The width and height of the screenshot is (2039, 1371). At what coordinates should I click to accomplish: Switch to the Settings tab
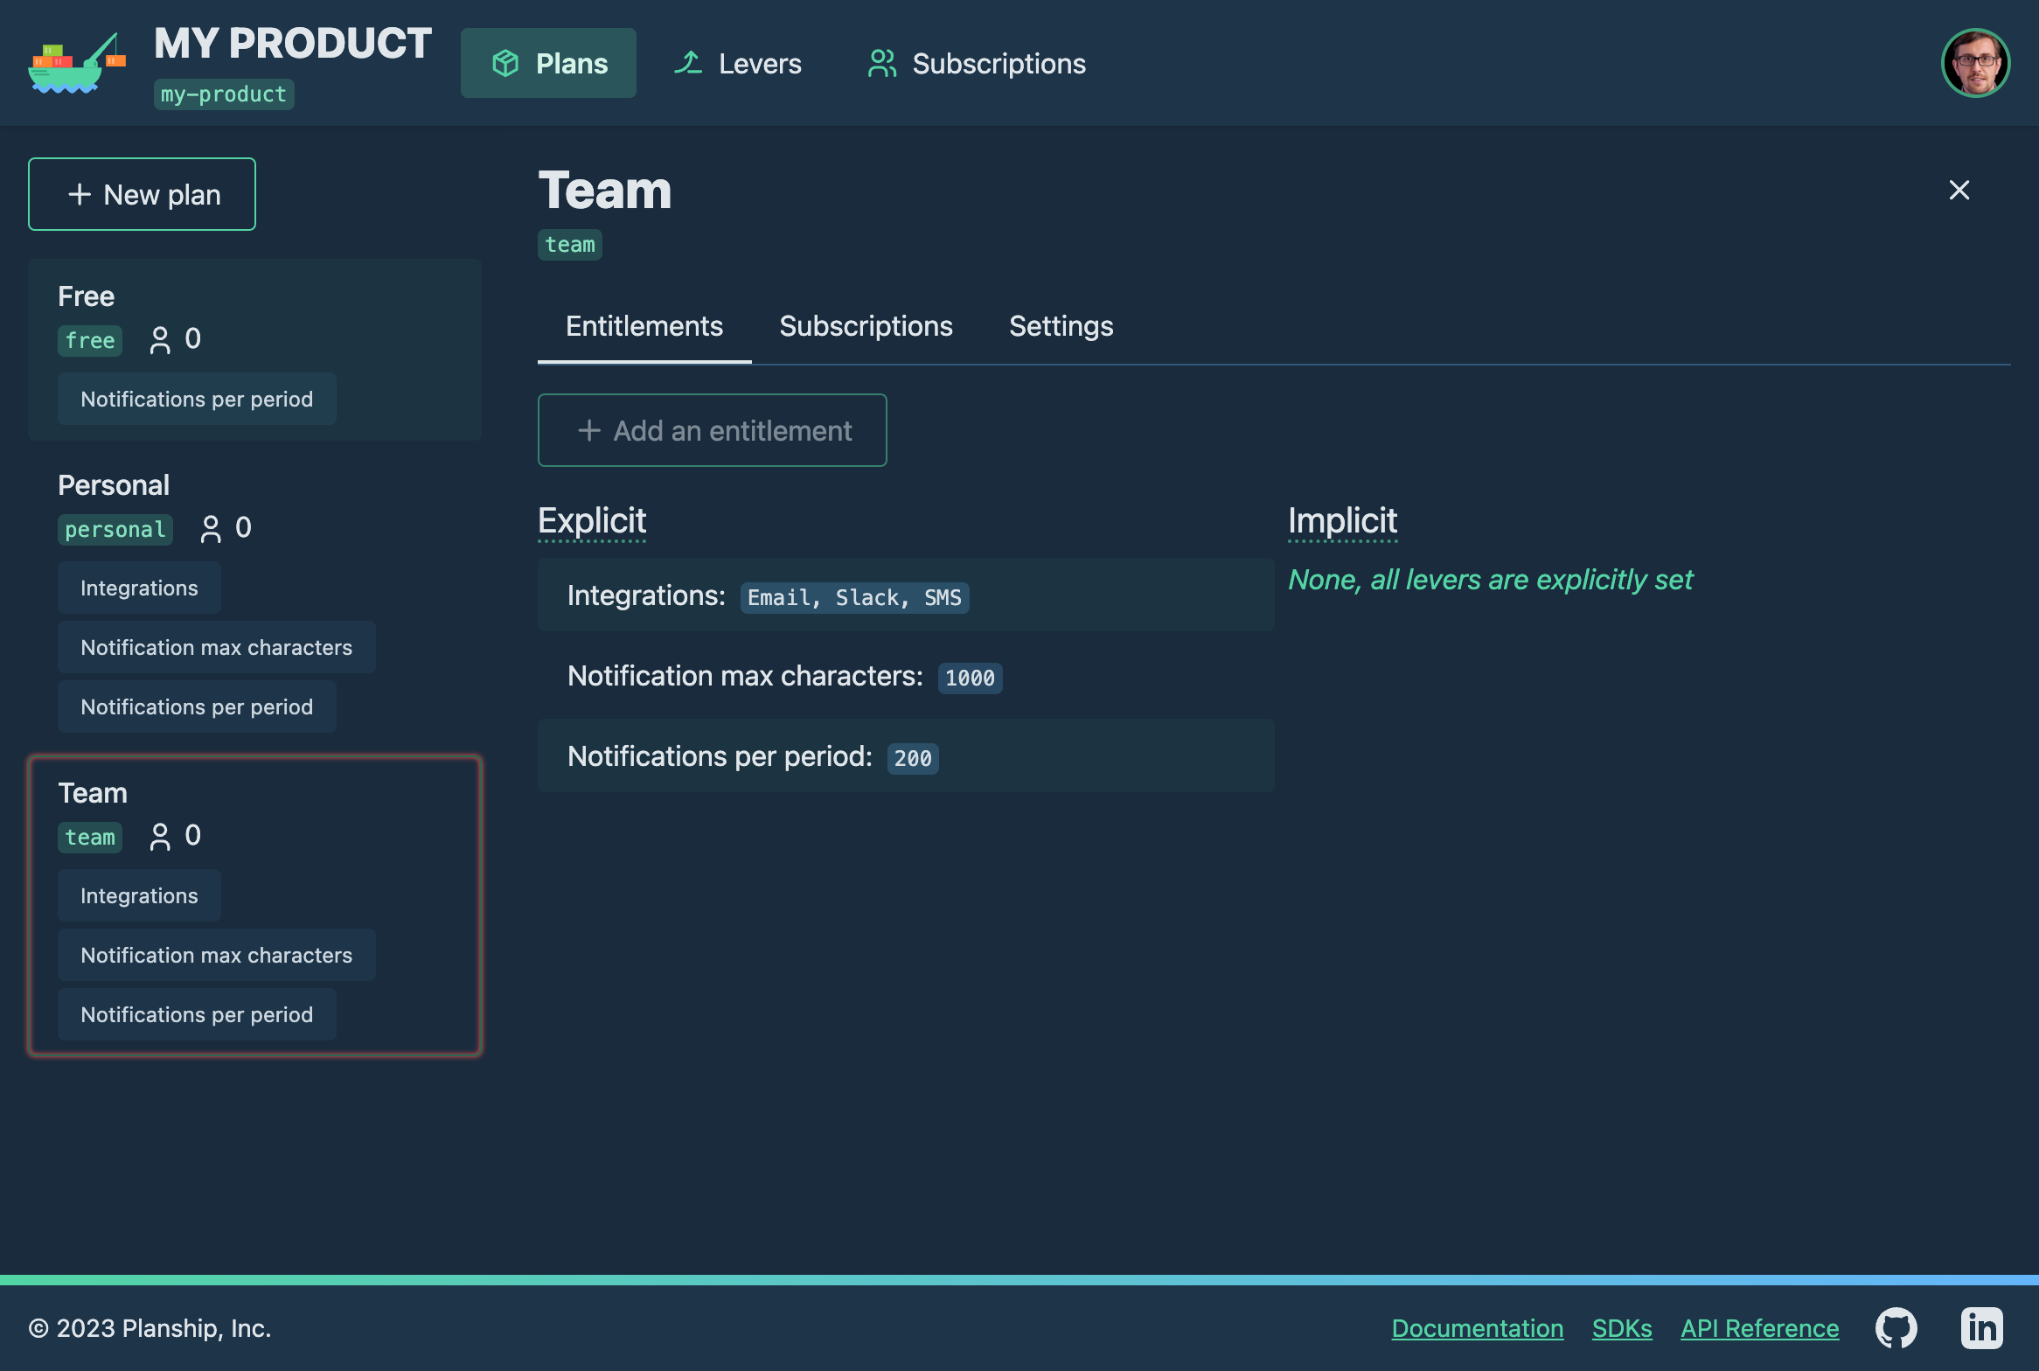[x=1060, y=326]
